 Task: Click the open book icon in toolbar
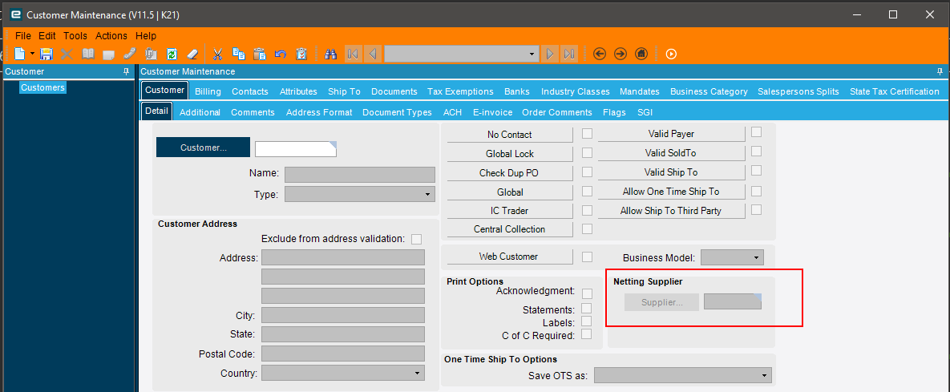[88, 54]
